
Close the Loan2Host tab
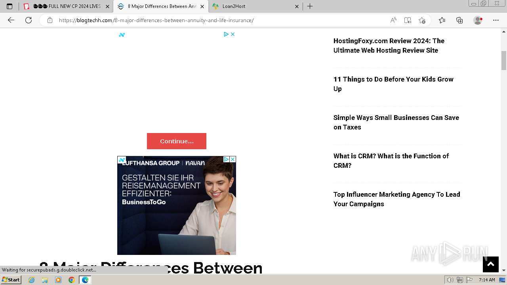pos(297,6)
